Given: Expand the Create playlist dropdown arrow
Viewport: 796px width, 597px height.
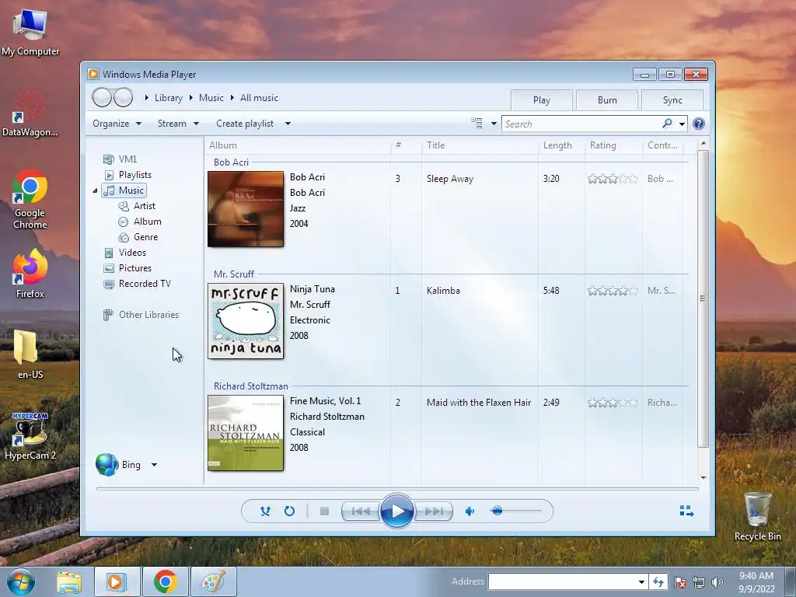Looking at the screenshot, I should coord(288,124).
